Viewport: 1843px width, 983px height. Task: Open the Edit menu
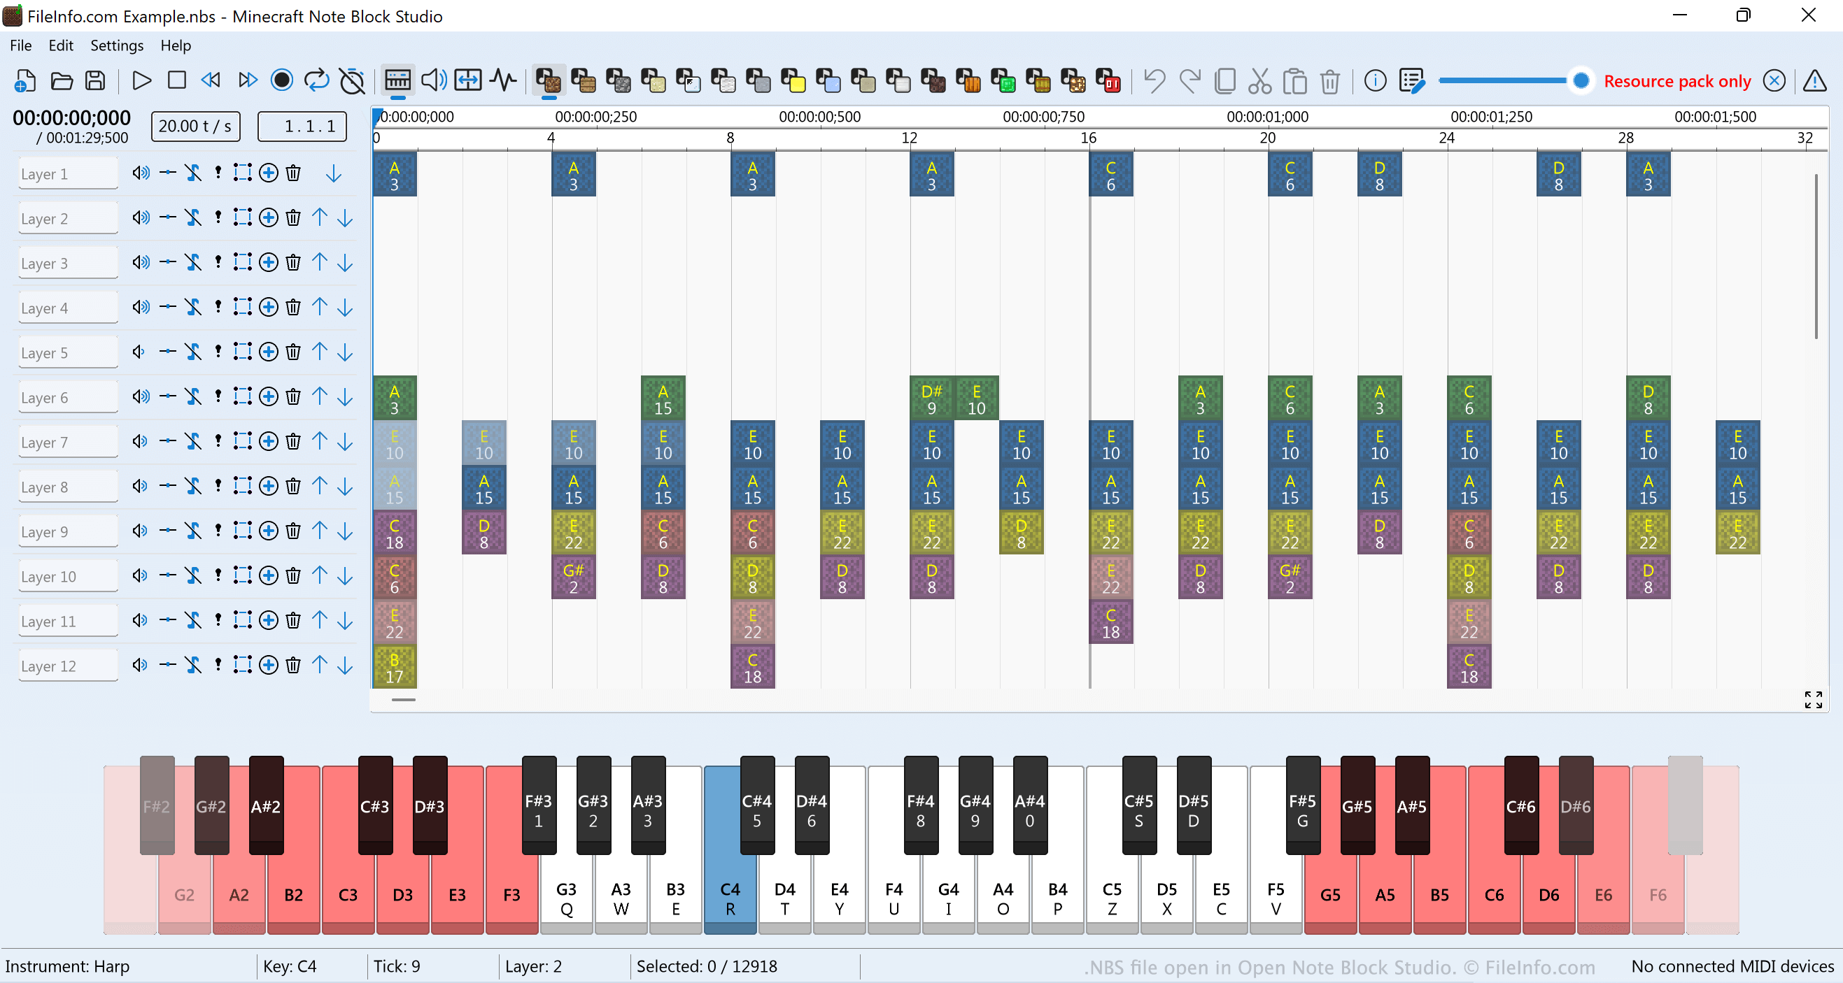point(61,45)
